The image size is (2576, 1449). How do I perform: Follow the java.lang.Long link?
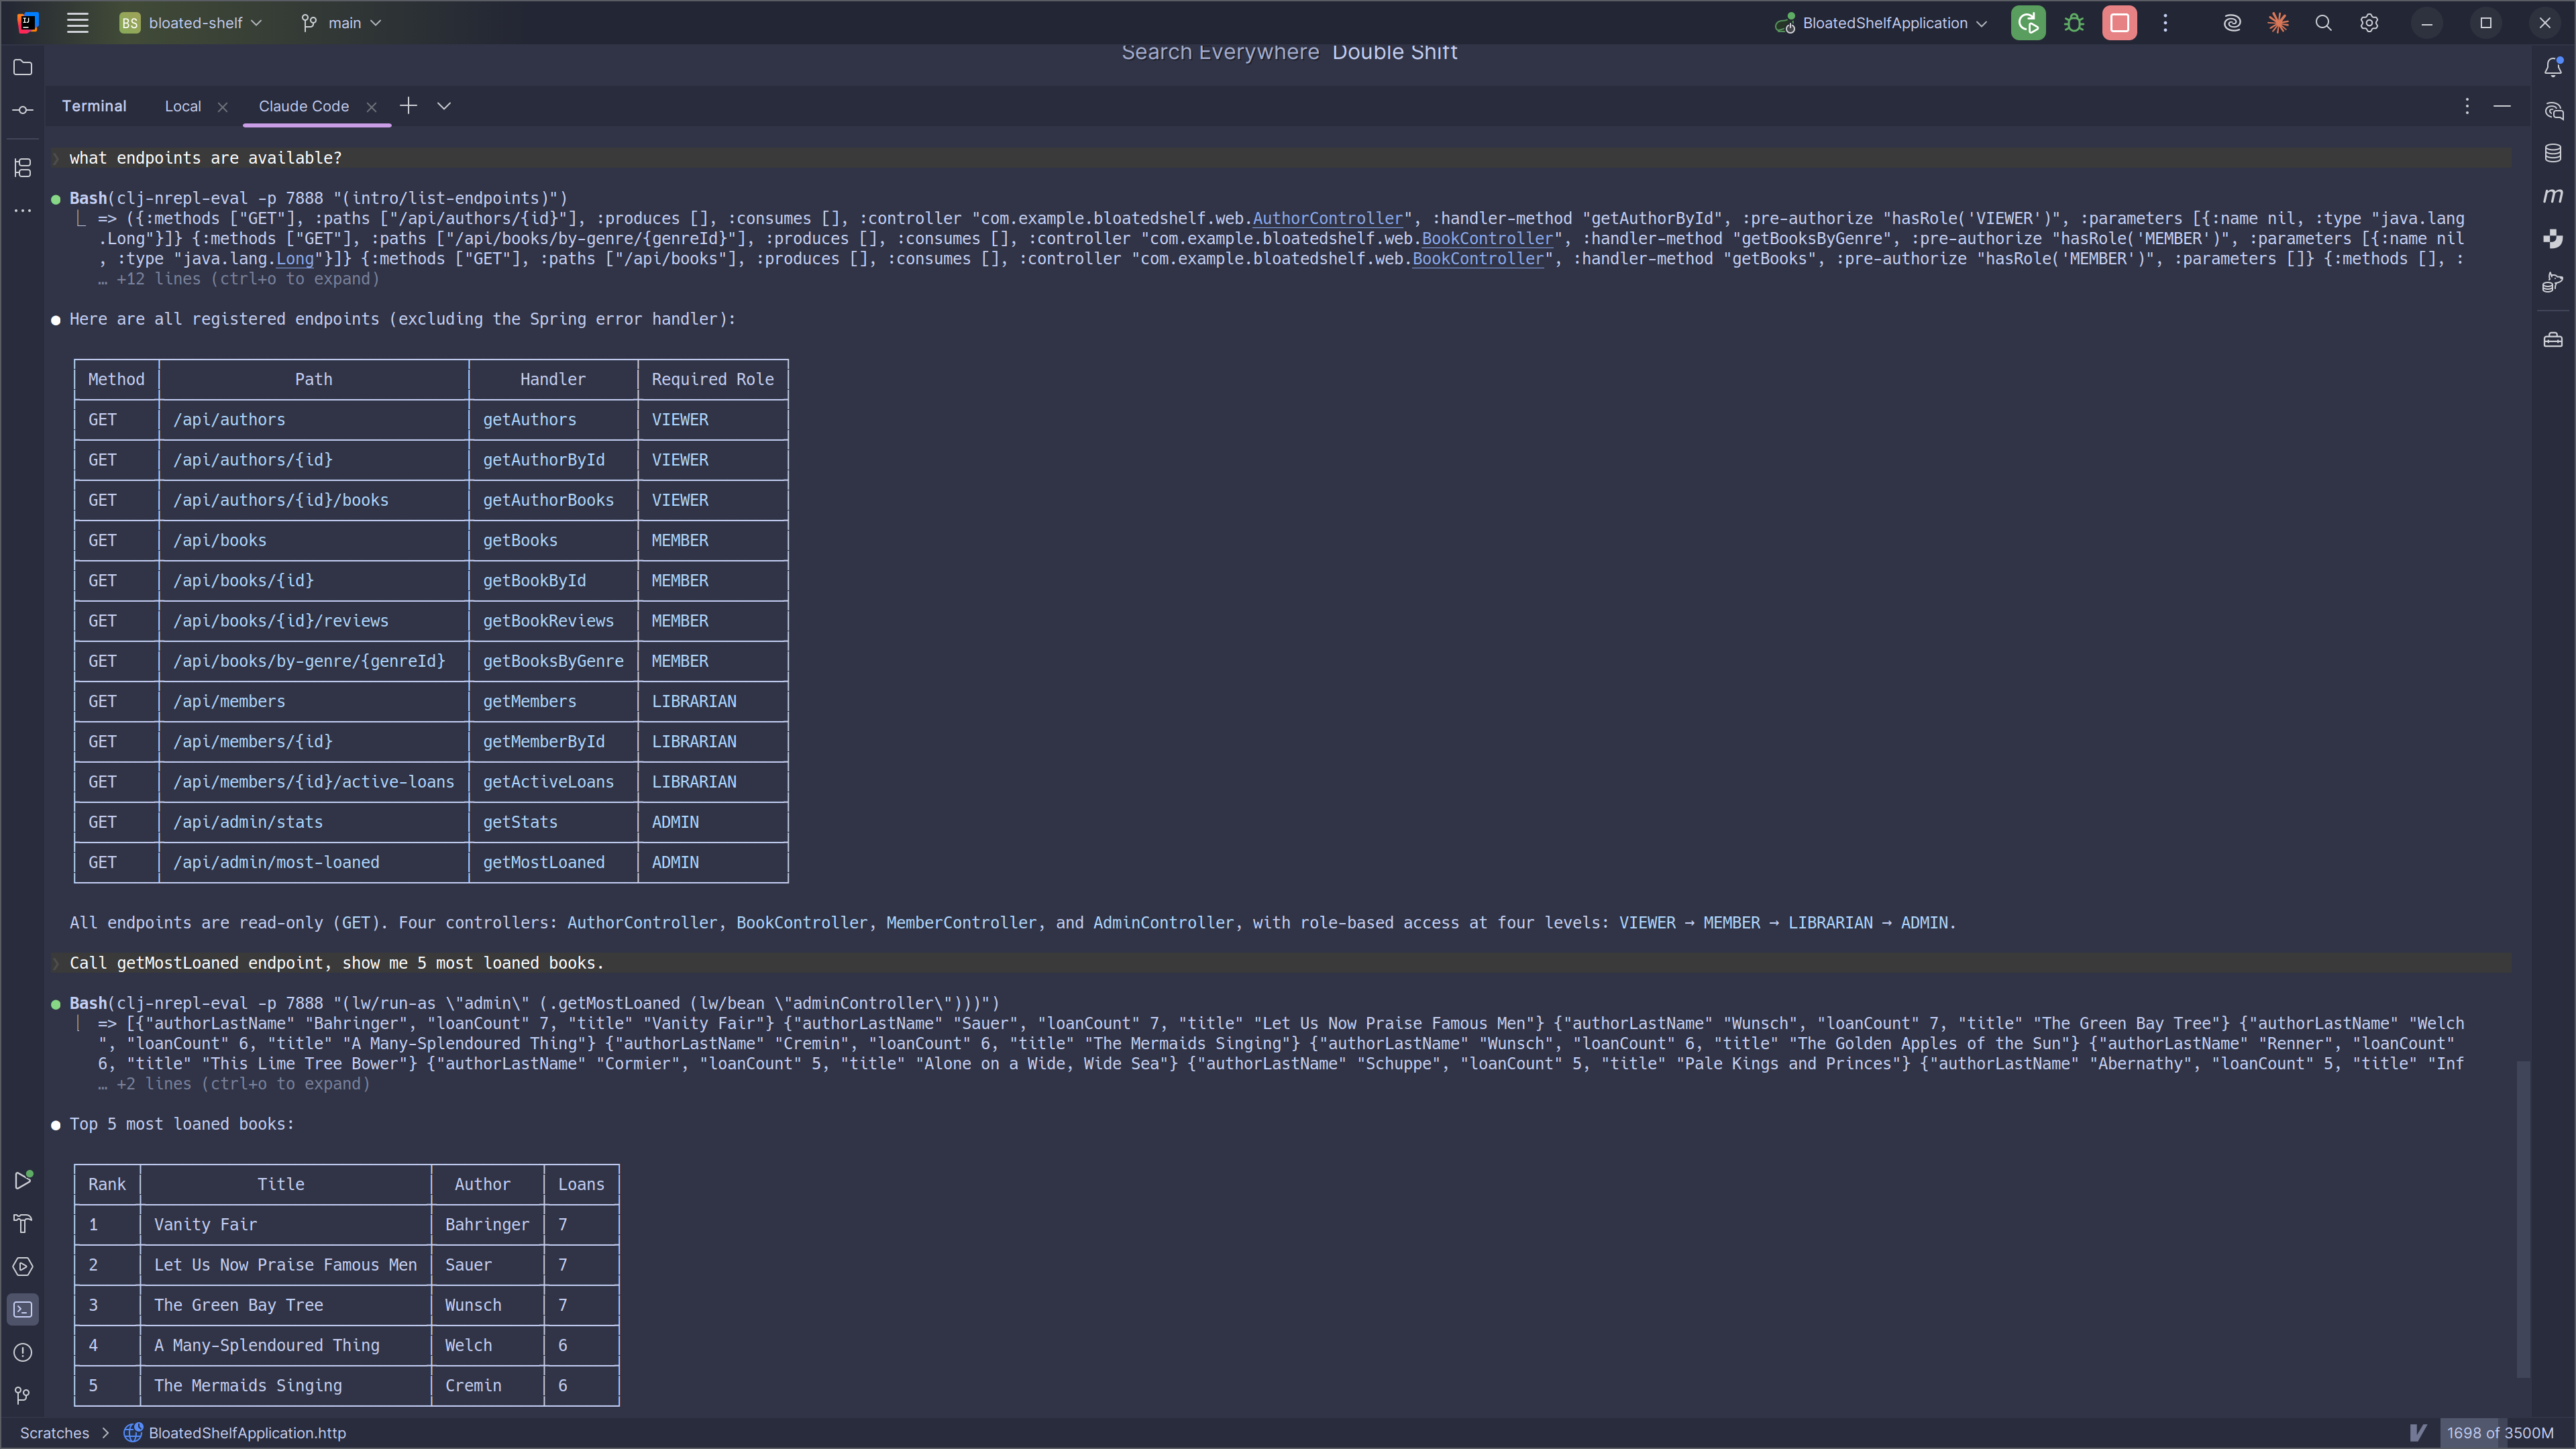(295, 258)
